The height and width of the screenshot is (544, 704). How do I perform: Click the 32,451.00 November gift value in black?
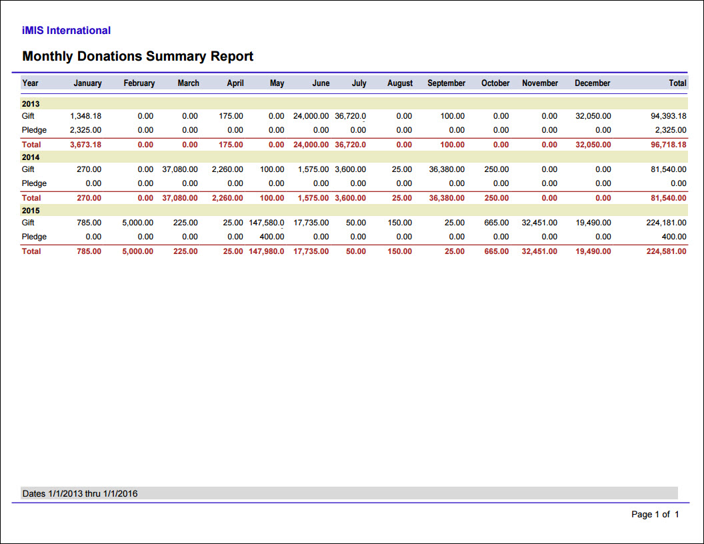tap(539, 223)
